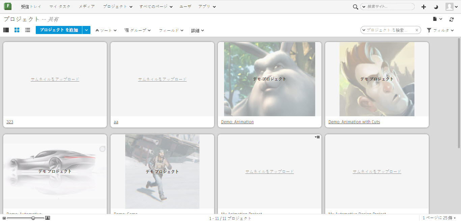Select the browser panel view icon
The height and width of the screenshot is (221, 461).
coord(6,30)
